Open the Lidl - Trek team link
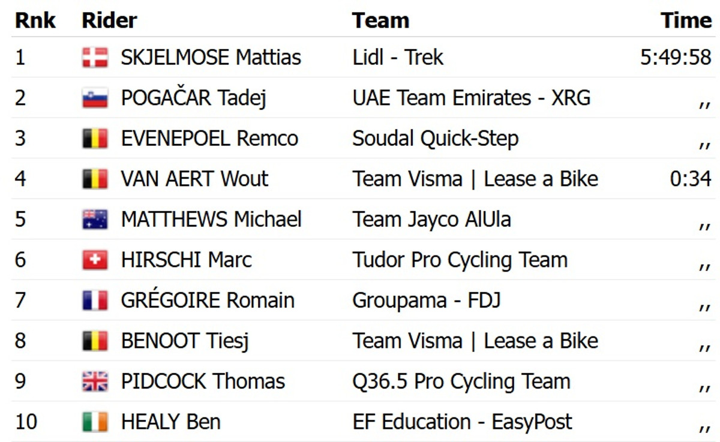The width and height of the screenshot is (720, 442). 398,58
